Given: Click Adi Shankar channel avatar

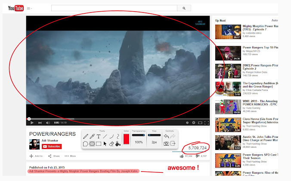Looking at the screenshot, I should tap(34, 144).
